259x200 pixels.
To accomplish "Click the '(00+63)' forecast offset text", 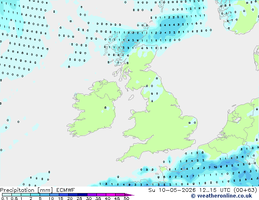I will tap(245, 190).
